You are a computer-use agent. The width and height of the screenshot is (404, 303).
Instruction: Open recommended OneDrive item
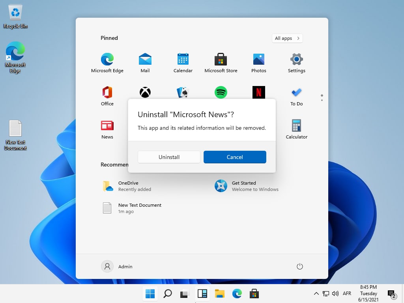tap(127, 186)
